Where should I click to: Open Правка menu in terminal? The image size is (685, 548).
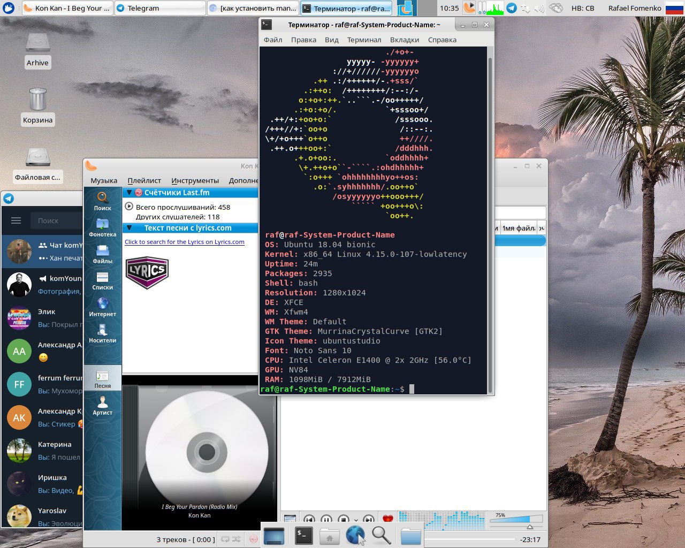point(303,40)
